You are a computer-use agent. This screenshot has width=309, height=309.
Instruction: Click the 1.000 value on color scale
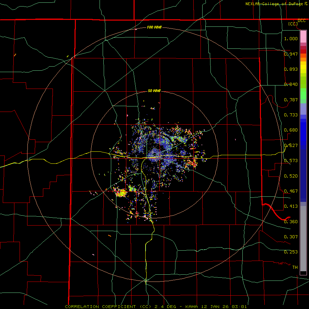[x=291, y=38]
